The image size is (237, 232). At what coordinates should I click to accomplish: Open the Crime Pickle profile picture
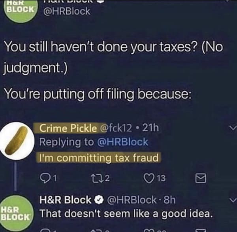[17, 141]
